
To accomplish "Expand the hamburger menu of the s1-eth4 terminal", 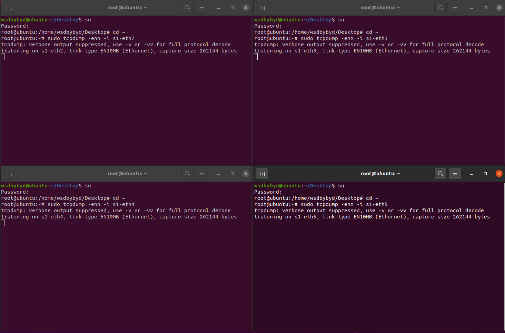I will click(x=202, y=174).
